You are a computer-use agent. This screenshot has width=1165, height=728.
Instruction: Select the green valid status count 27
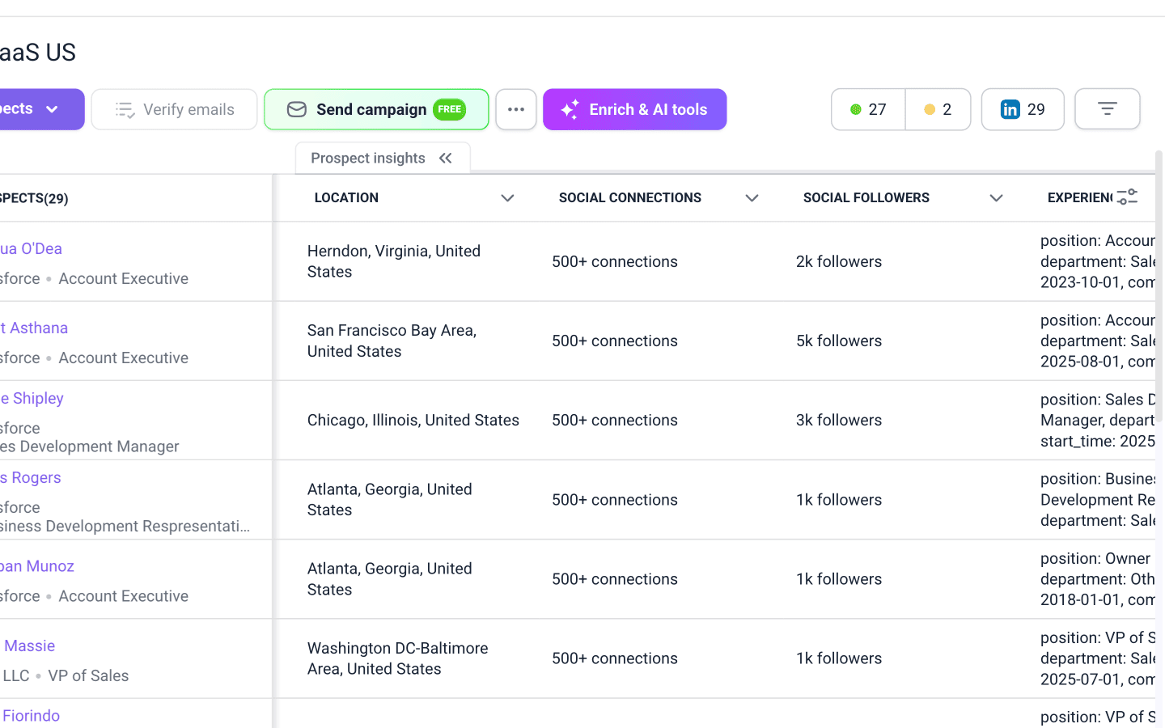(868, 109)
